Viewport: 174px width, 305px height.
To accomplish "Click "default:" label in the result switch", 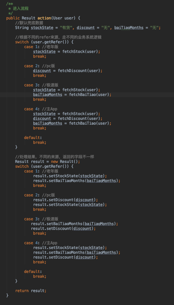I will (x=33, y=272).
